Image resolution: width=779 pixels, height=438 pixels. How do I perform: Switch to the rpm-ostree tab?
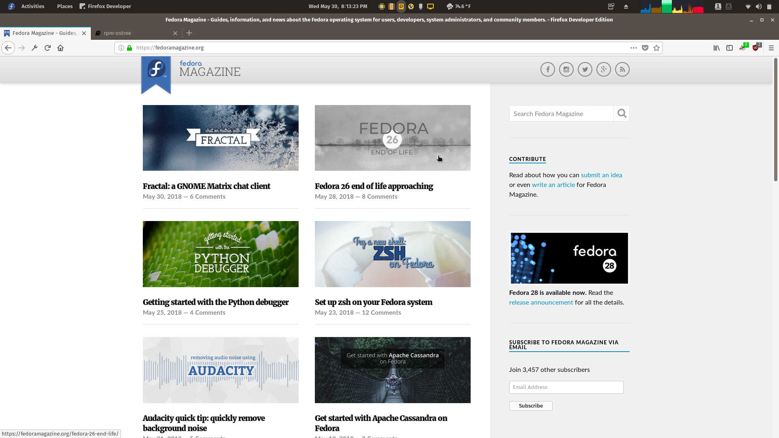(136, 33)
